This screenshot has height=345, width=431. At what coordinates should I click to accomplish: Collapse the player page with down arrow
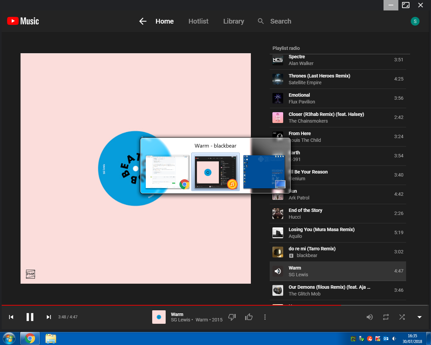[420, 317]
